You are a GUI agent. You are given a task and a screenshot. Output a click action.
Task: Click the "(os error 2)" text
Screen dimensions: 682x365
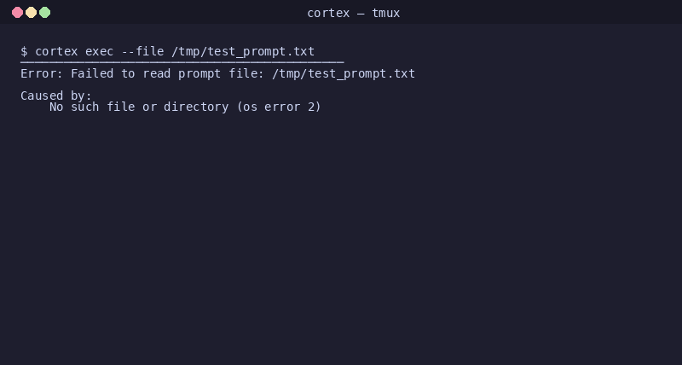tap(279, 107)
